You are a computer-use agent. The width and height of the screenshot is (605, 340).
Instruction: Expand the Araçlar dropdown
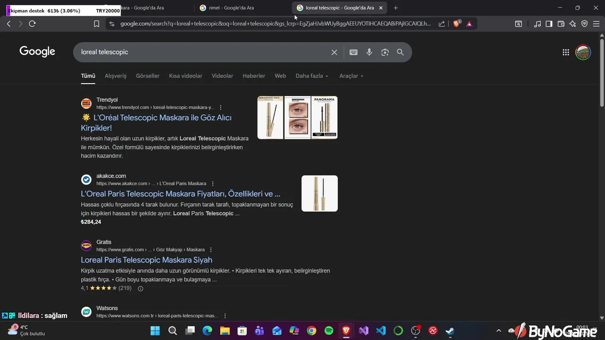click(352, 76)
